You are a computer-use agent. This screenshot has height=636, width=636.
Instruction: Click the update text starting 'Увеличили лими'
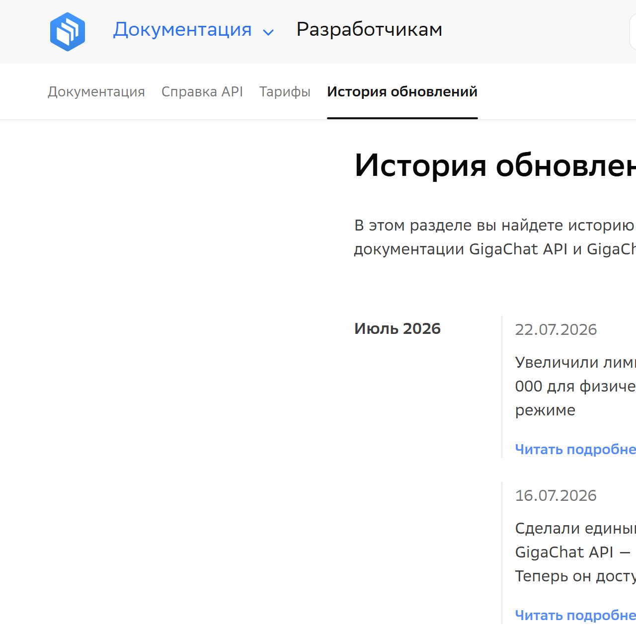[575, 386]
